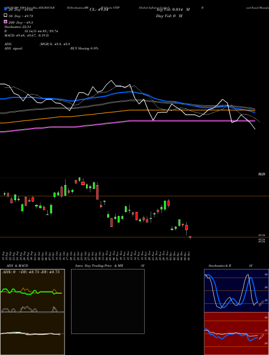This screenshot has width=269, height=355.
Task: Click the blue 20 Day legend swatch
Action: [6, 9]
